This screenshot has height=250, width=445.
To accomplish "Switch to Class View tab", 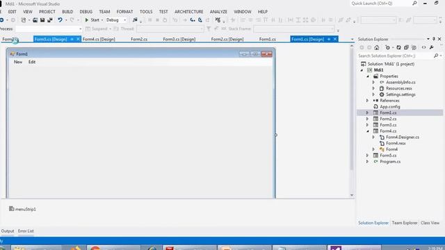I will coord(430,223).
